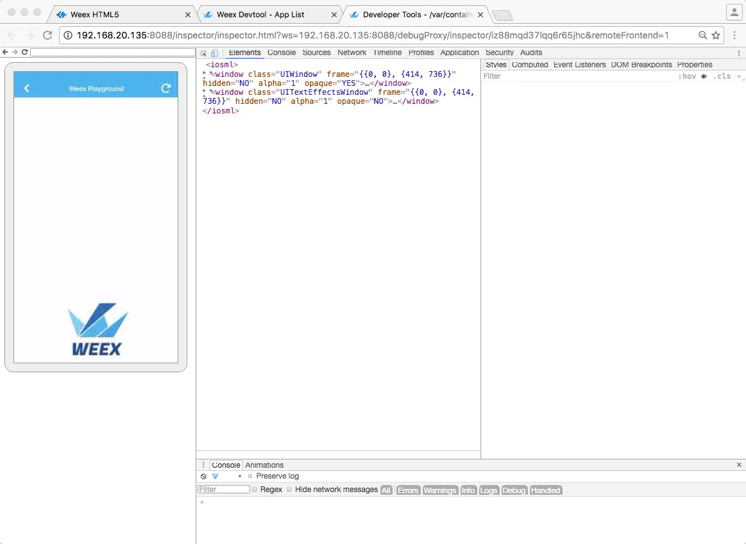Screen dimensions: 746x544
Task: Close the Weex Devtool - App List tab
Action: tap(334, 15)
